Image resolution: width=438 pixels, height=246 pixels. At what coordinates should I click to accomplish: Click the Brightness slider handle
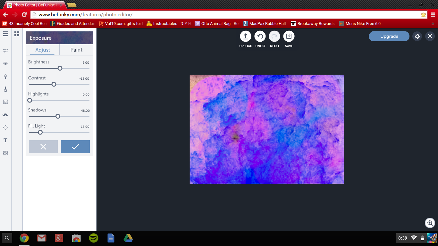pyautogui.click(x=60, y=68)
